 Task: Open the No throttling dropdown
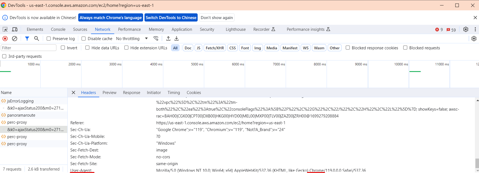132,39
